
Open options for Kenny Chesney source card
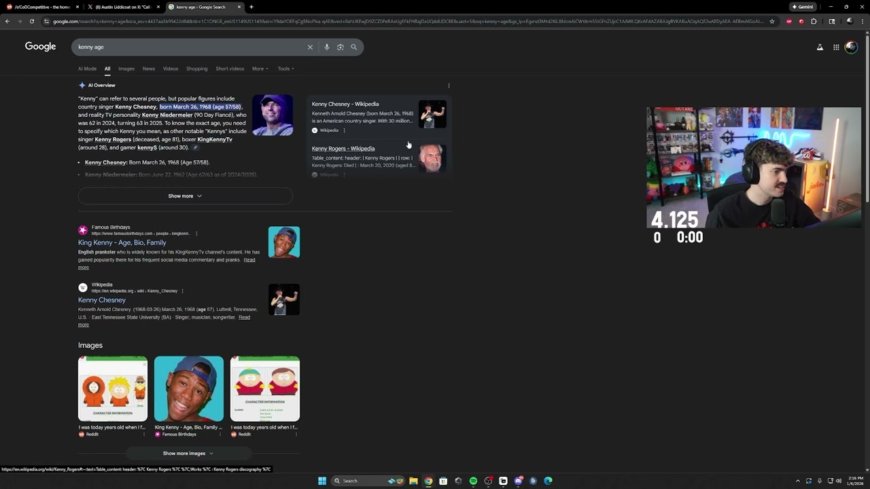click(x=344, y=130)
